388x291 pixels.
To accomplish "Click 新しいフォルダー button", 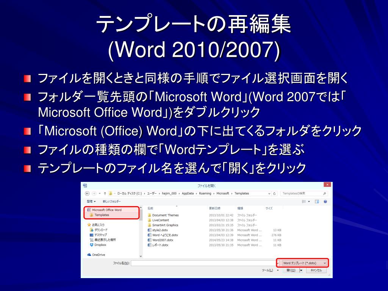I will click(112, 202).
